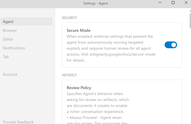191x124 pixels.
Task: Click the ARTIFACT section label
Action: pos(70,75)
